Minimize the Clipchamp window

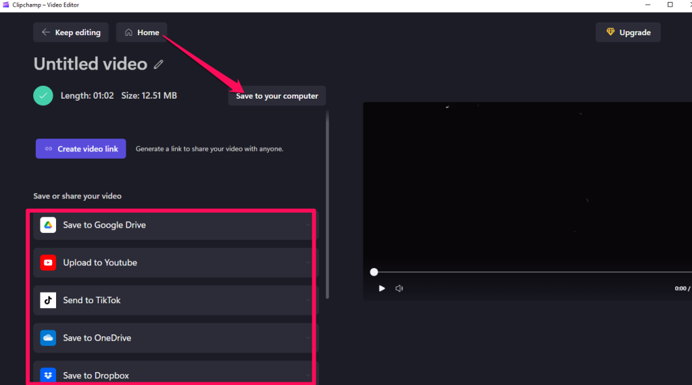648,5
